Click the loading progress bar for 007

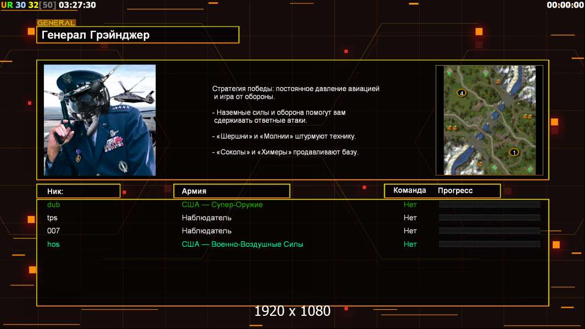click(x=490, y=231)
